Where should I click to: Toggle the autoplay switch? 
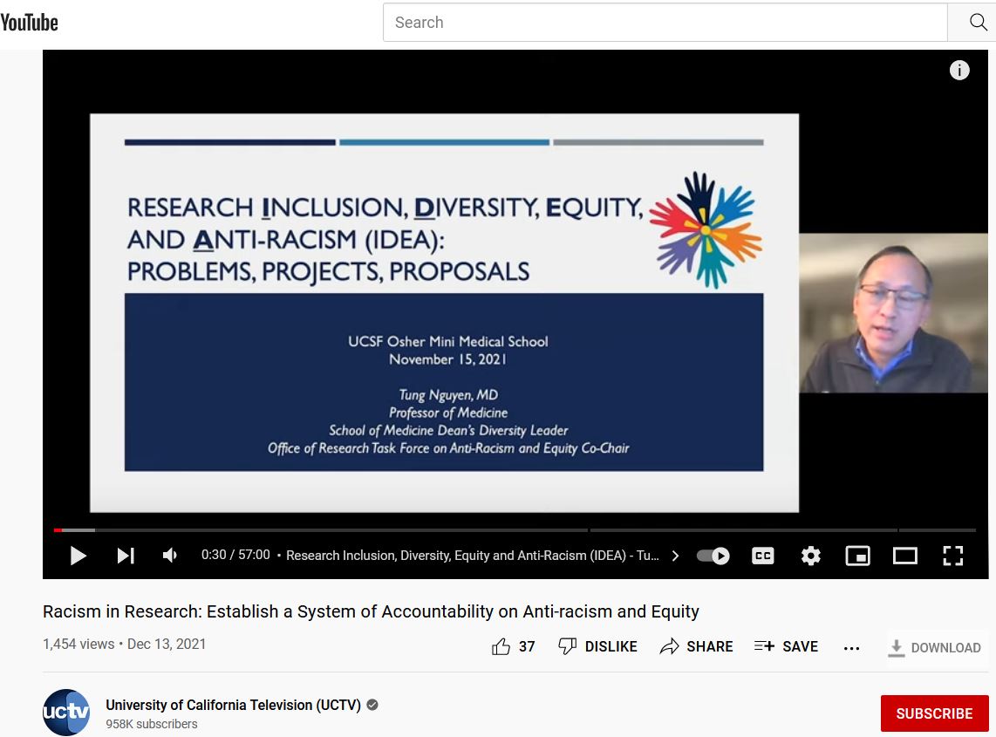tap(713, 556)
